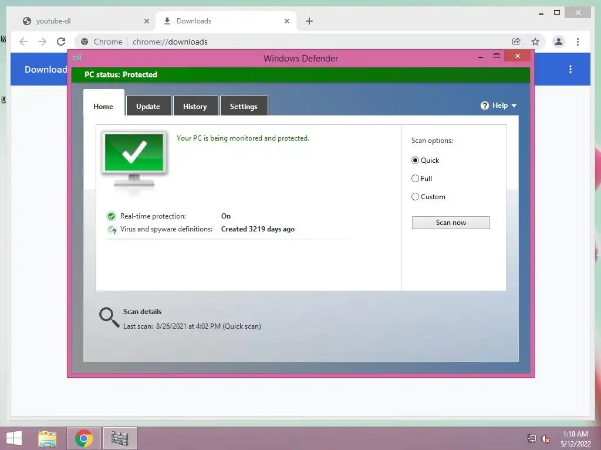Click the Windows Defender title bar icon
Viewport: 601px width, 450px height.
[x=77, y=57]
